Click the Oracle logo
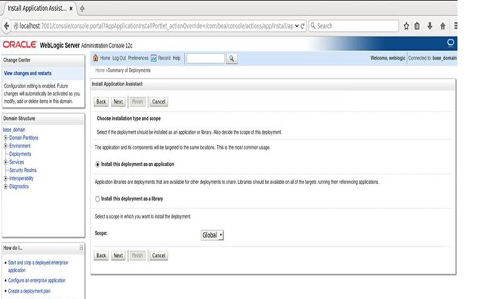 coord(20,45)
